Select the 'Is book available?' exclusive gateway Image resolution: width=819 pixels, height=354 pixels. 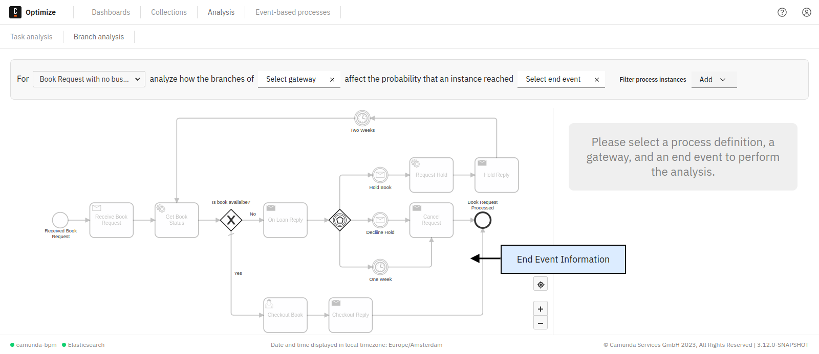coord(231,220)
